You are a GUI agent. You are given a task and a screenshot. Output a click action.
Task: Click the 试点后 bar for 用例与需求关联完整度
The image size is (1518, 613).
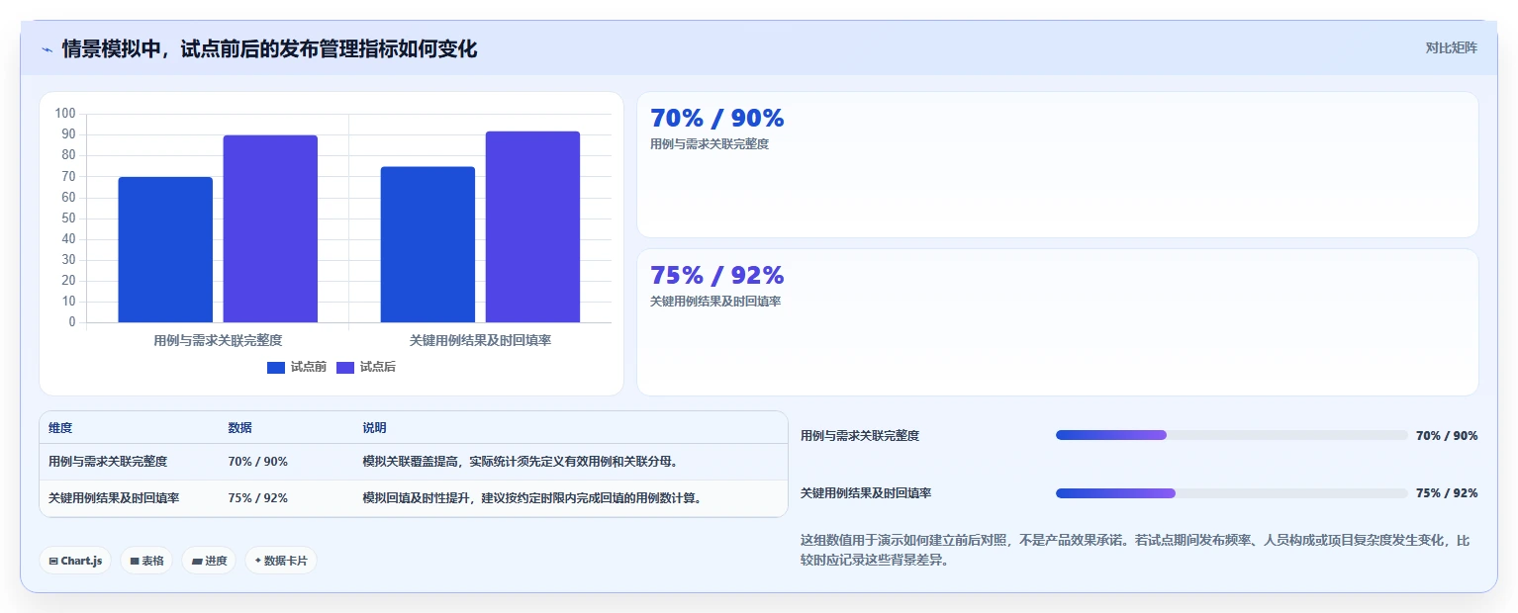270,228
